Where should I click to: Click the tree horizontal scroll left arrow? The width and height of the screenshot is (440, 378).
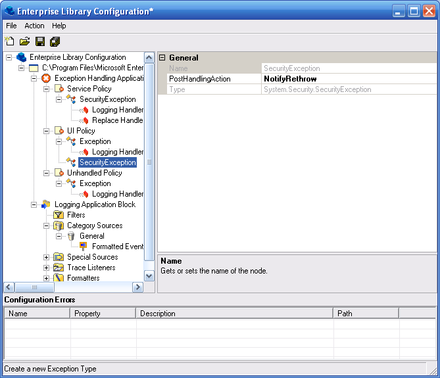pyautogui.click(x=9, y=287)
